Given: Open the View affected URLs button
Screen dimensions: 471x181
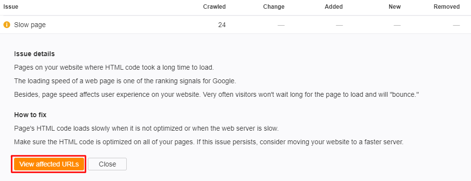Looking at the screenshot, I should (x=49, y=164).
